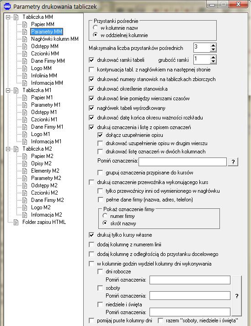Click the ? button next to Pomiń oznaczenia
Screen dimensions: 251x326
click(x=233, y=162)
